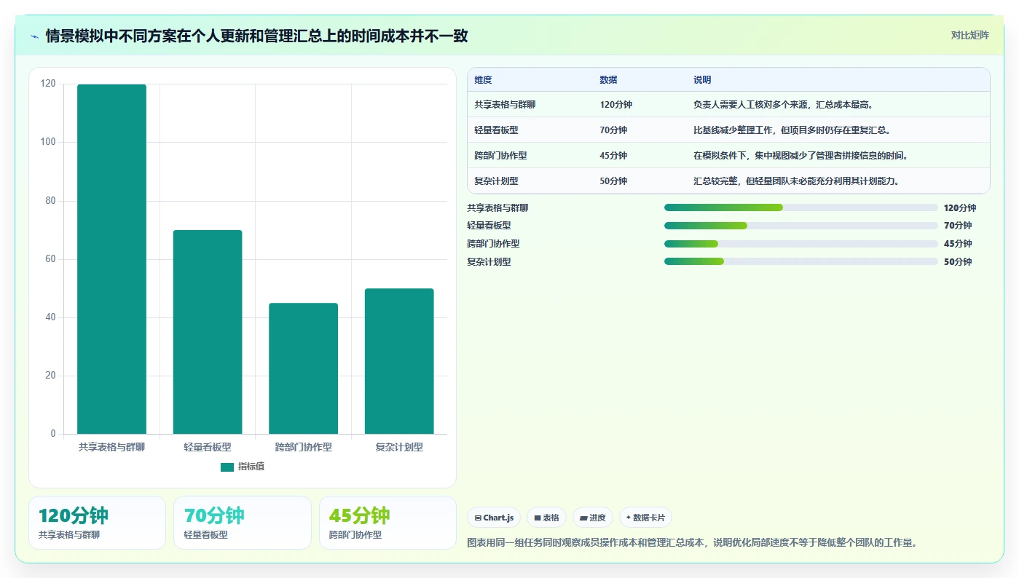1019x578 pixels.
Task: Click the 数据卡片 chip
Action: (x=645, y=518)
